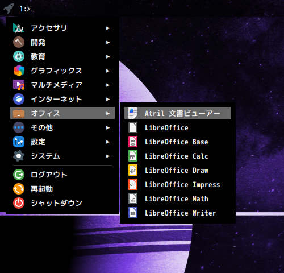Launch LibreOffice Impress

[178, 184]
